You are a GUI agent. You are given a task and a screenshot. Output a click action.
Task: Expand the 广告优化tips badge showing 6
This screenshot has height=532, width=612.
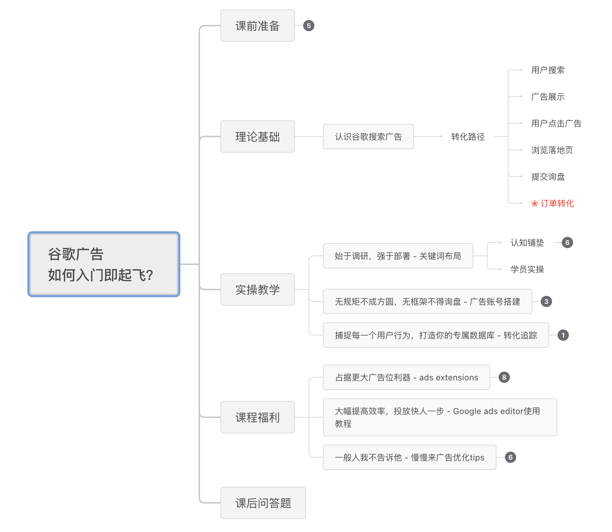(x=510, y=457)
